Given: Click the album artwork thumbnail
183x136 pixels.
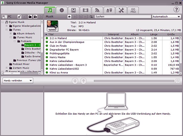Looking at the screenshot, I should (53, 26).
